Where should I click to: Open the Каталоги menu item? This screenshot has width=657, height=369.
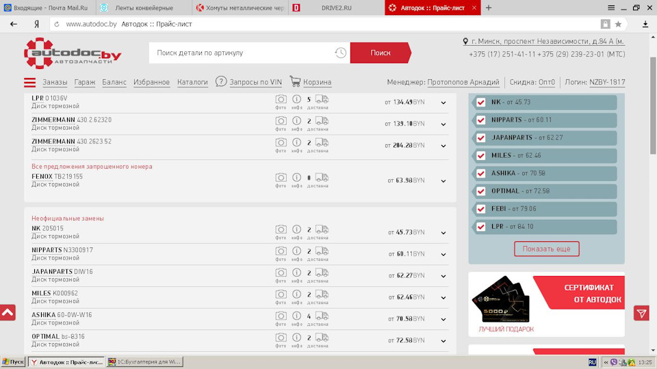192,82
